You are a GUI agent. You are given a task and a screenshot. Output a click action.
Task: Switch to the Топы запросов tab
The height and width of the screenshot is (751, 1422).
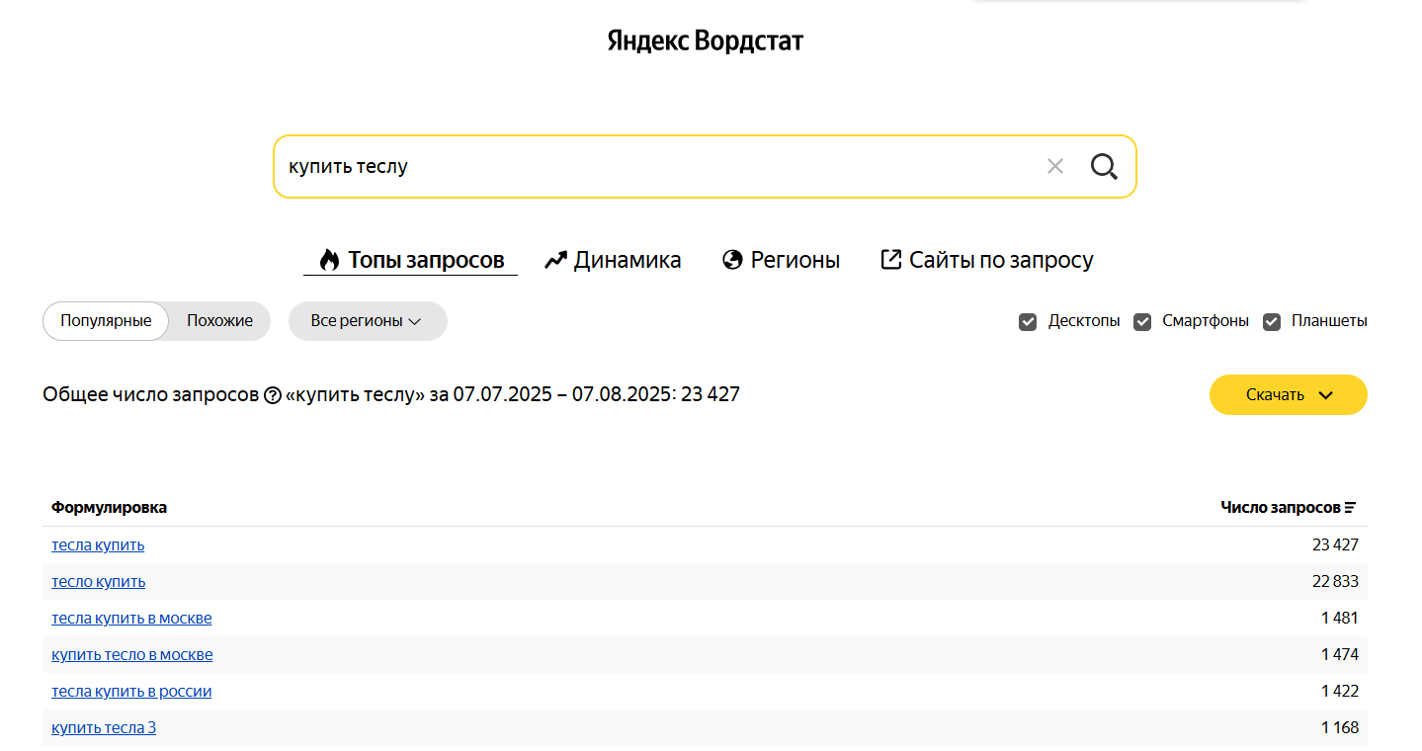411,260
